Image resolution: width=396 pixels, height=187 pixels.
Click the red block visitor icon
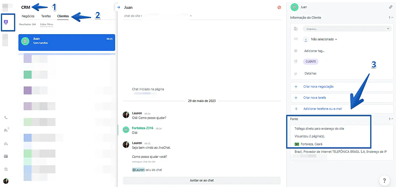[x=279, y=7]
